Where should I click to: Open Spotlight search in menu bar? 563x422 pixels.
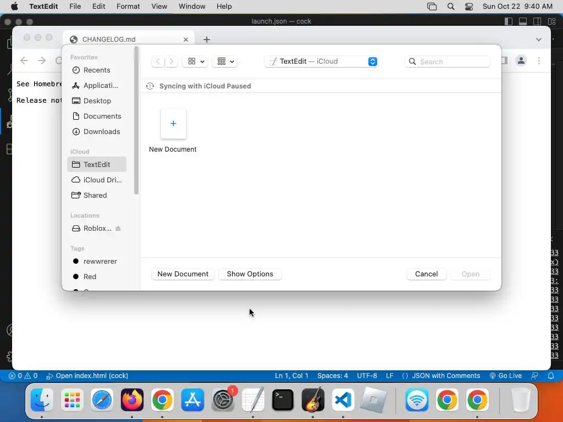451,7
